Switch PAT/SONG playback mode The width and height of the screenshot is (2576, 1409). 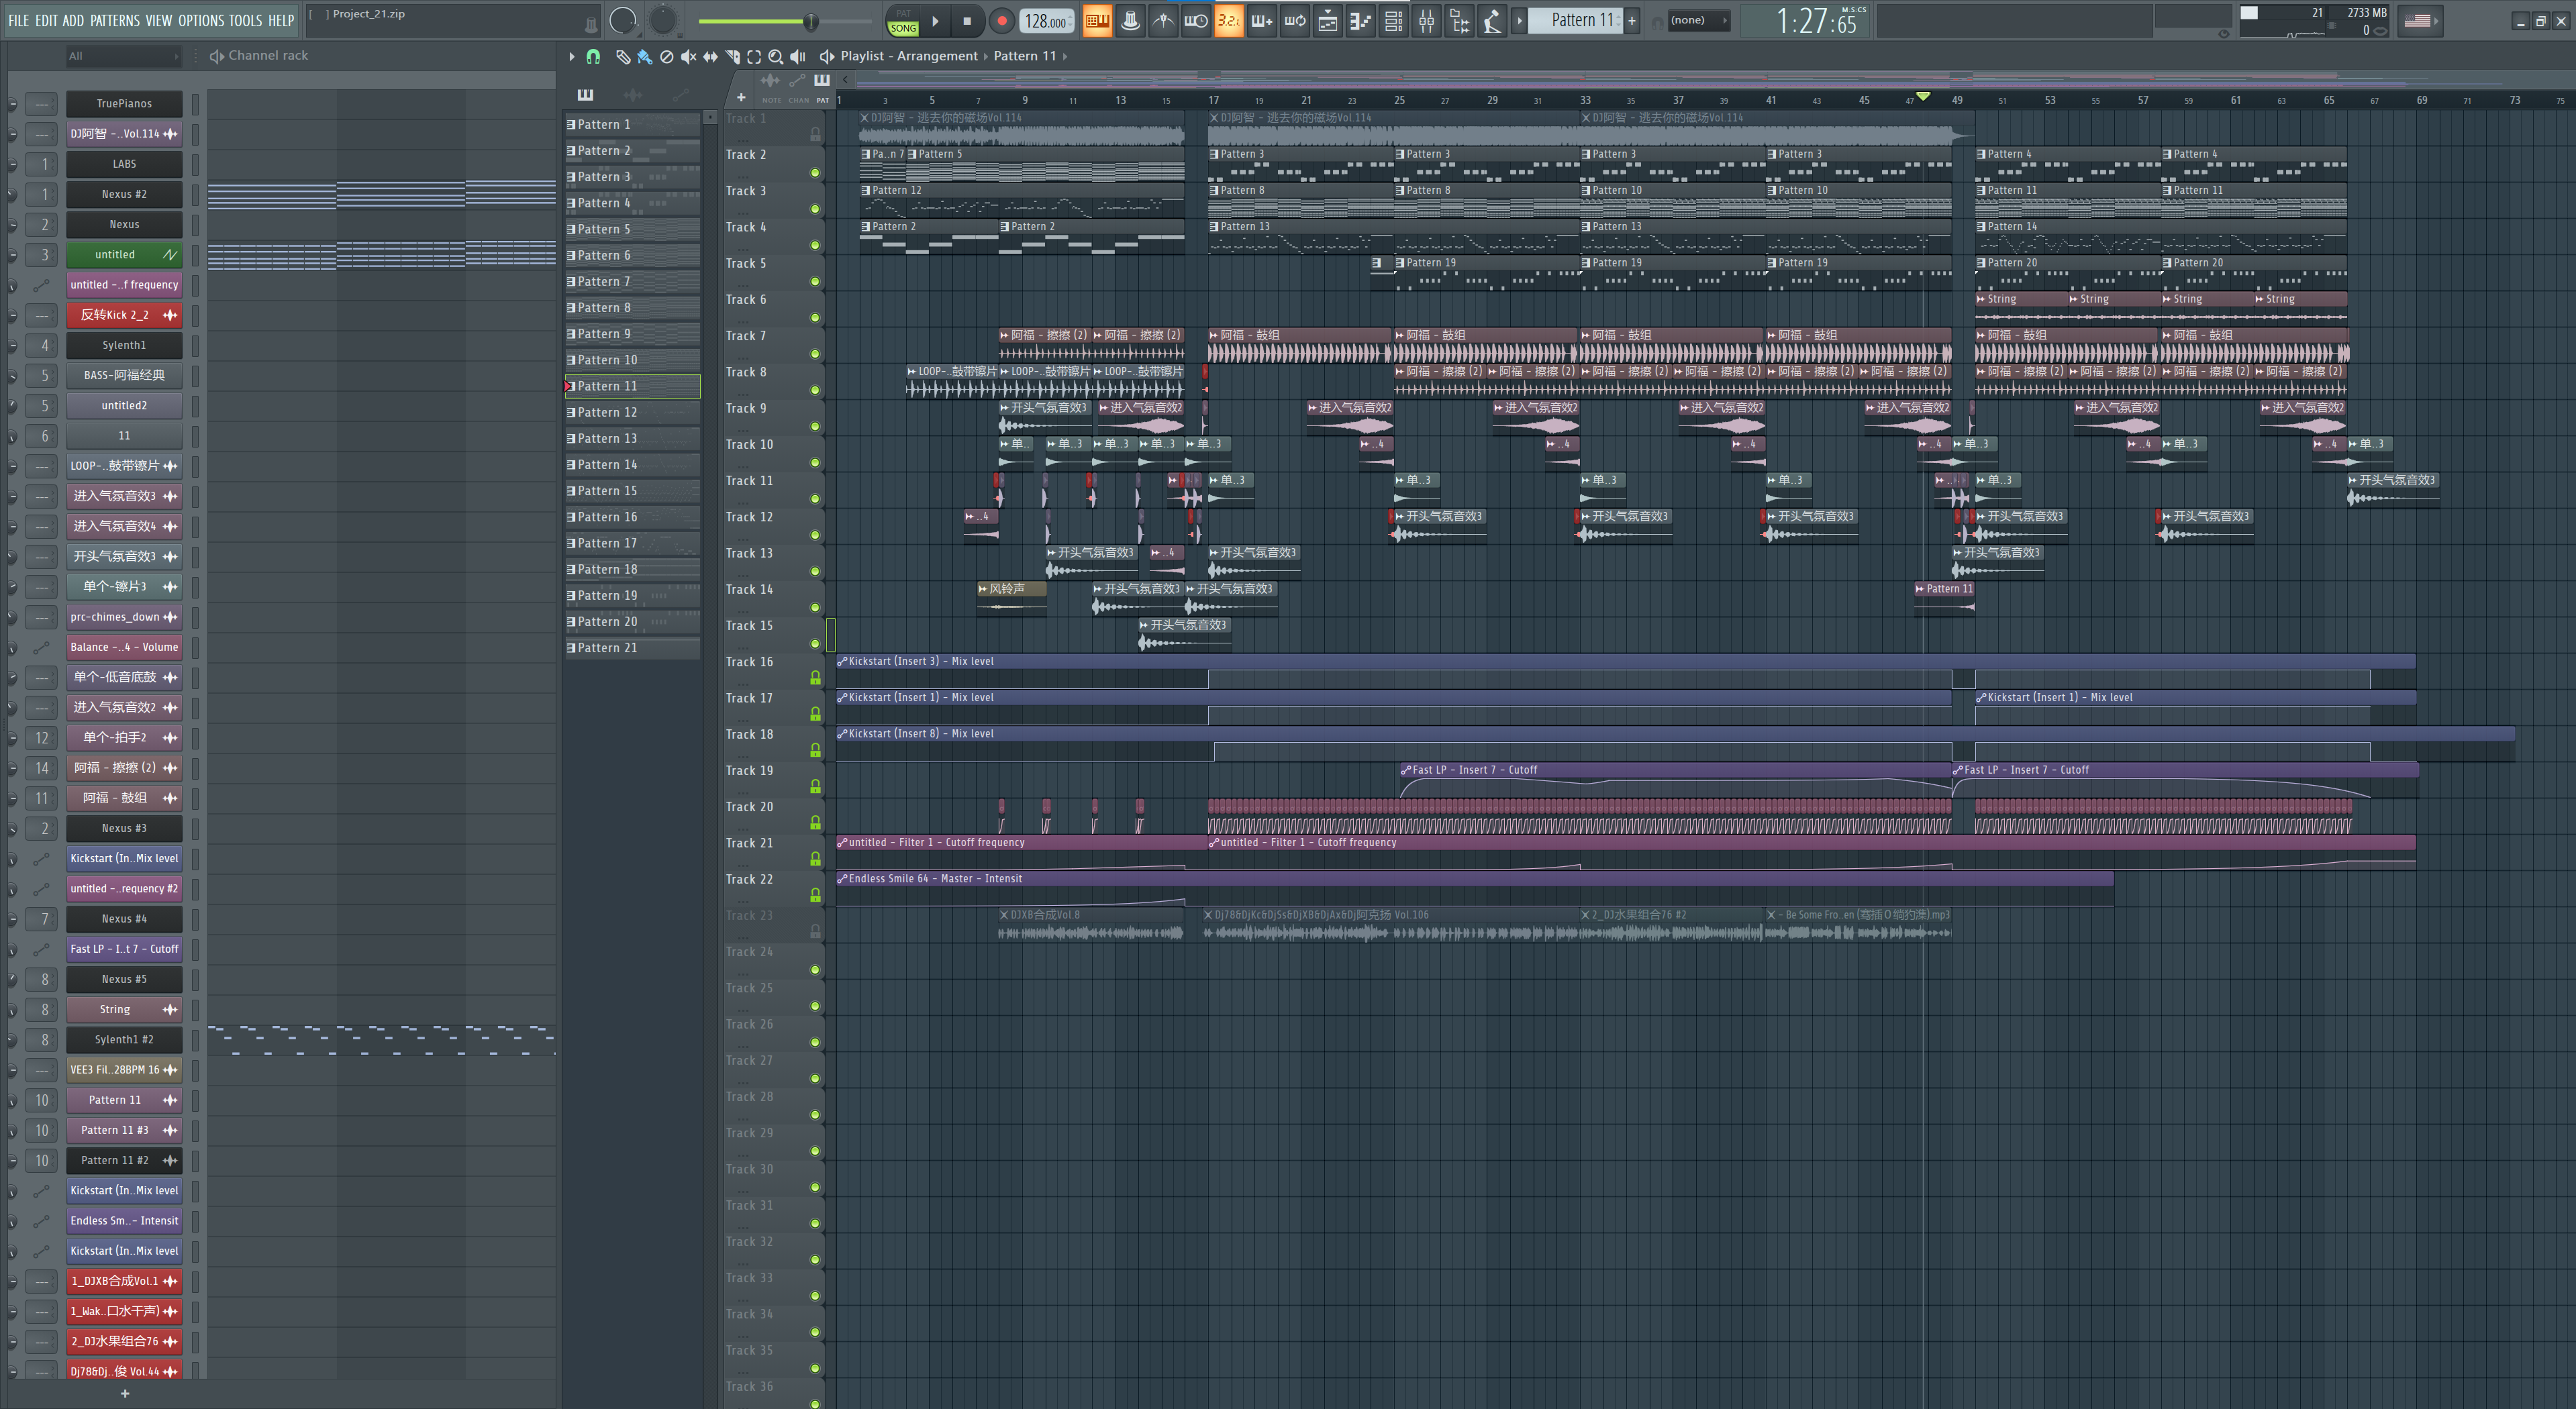[x=903, y=21]
